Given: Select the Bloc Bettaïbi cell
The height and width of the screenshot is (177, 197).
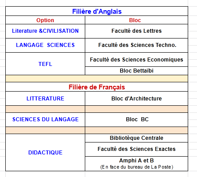Looking at the screenshot, I should coord(136,71).
